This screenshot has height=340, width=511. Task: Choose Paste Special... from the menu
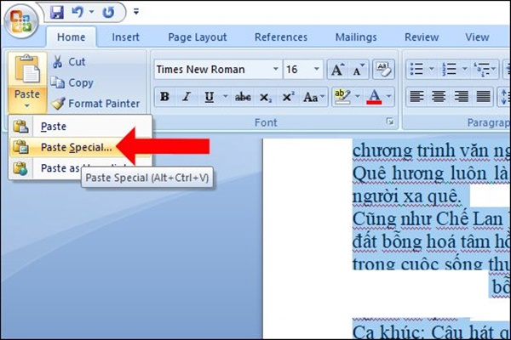(x=80, y=147)
